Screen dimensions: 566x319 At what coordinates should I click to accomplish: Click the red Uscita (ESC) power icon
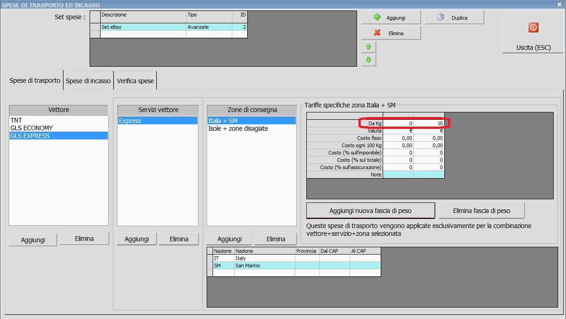(x=533, y=27)
